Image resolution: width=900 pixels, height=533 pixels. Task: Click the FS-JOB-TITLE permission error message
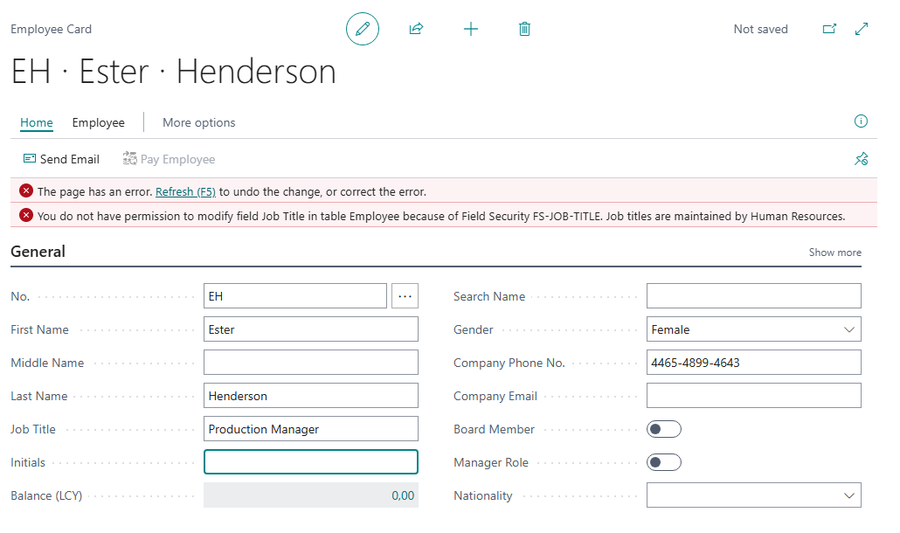click(x=440, y=217)
